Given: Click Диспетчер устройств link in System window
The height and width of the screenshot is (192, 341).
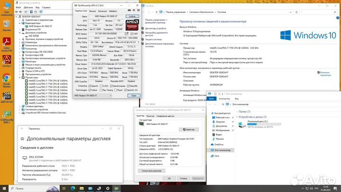Looking at the screenshot, I should [x=155, y=28].
